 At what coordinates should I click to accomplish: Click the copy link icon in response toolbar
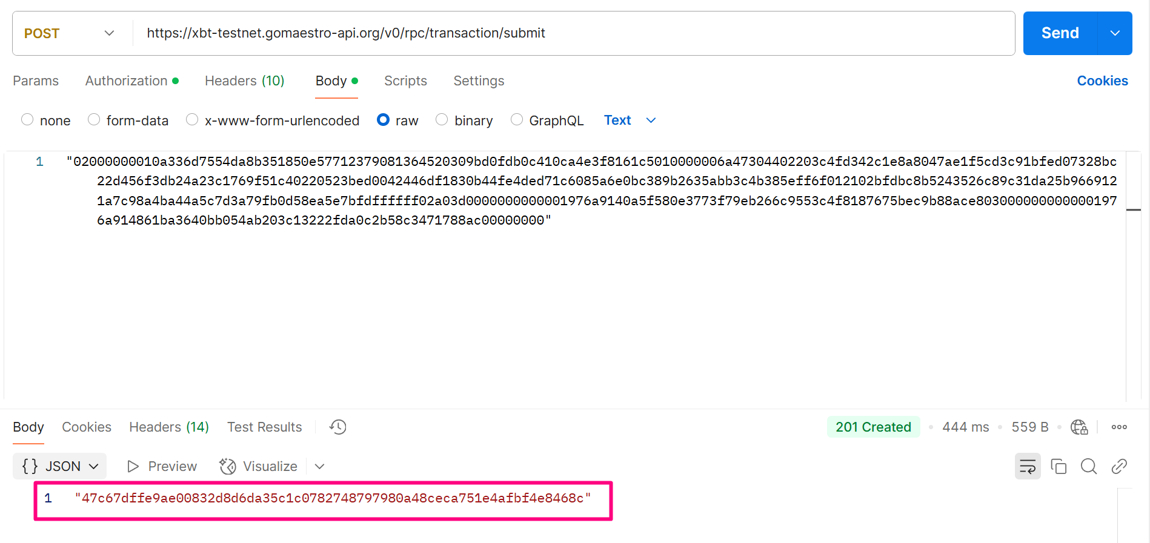(1119, 466)
